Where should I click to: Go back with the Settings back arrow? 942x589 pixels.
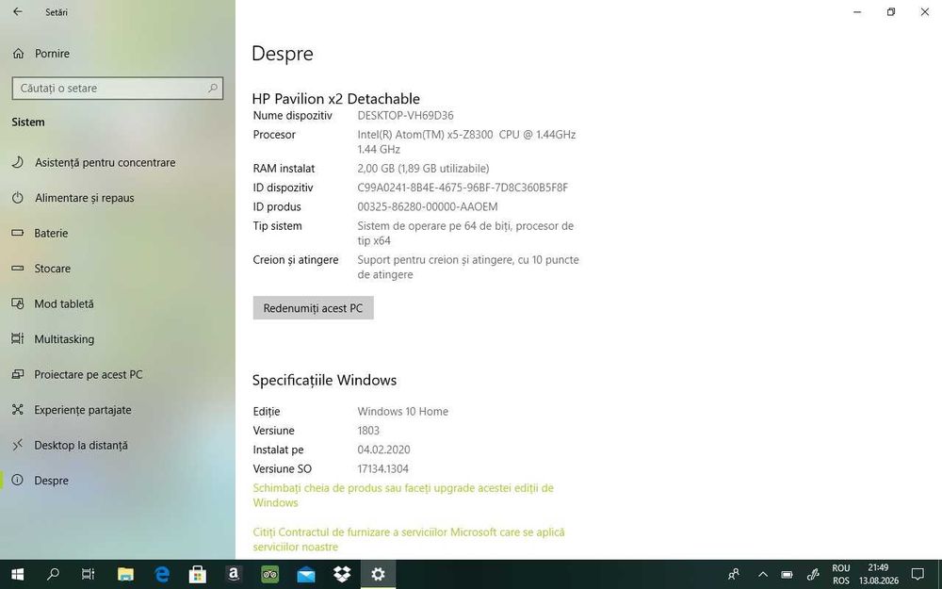(17, 11)
